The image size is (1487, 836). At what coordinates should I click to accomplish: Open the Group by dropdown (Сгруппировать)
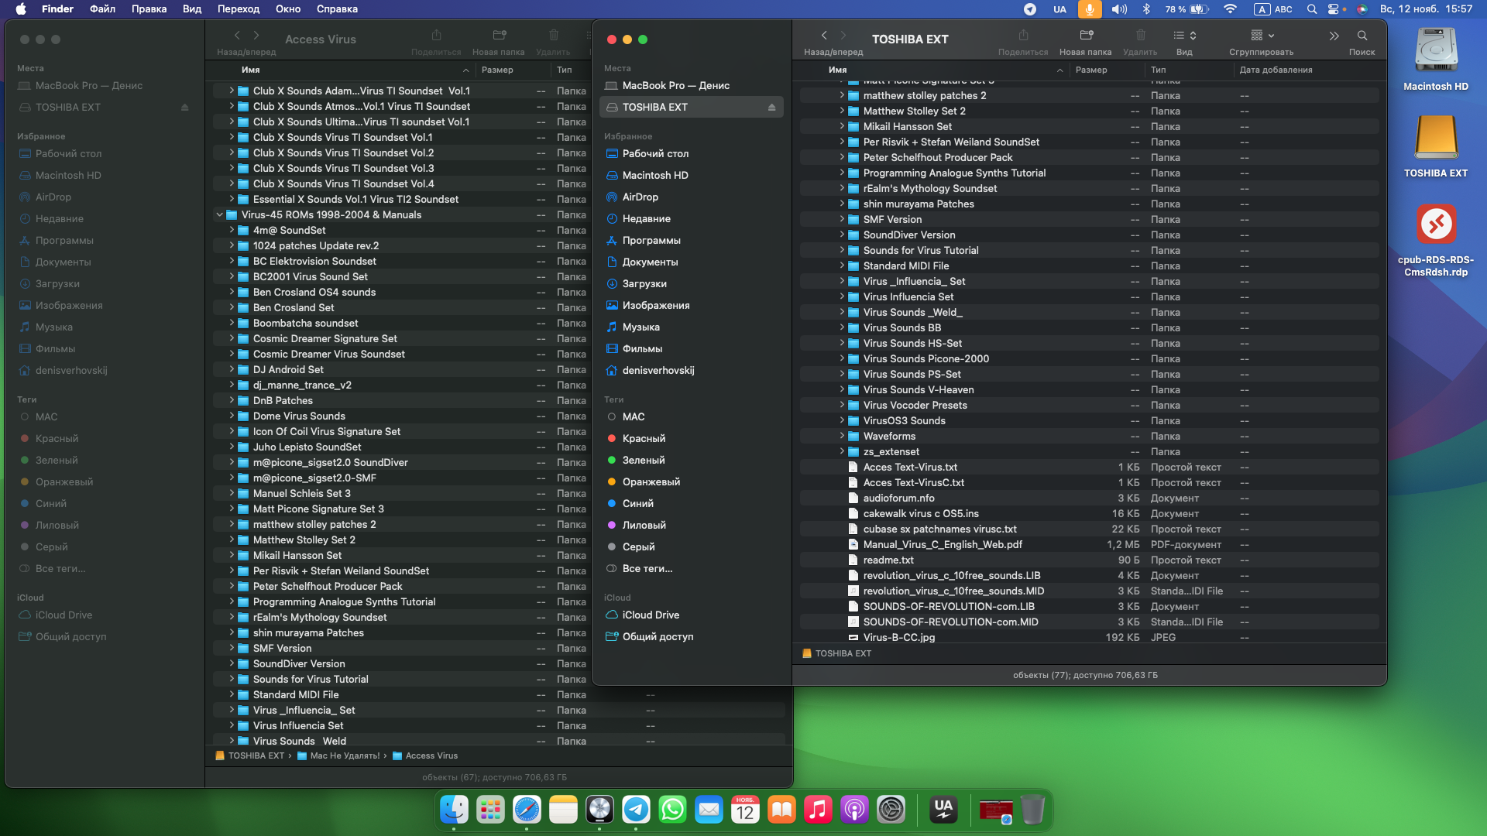pos(1262,36)
